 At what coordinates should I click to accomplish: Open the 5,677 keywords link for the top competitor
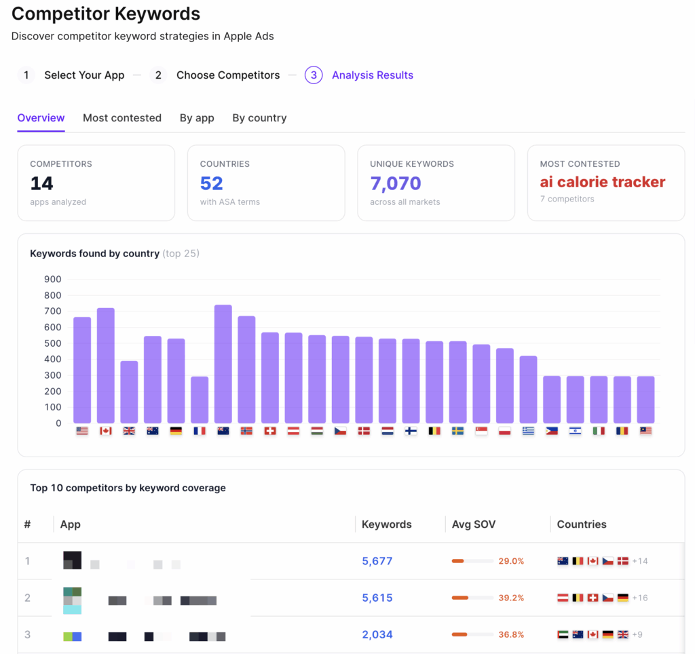pyautogui.click(x=377, y=561)
